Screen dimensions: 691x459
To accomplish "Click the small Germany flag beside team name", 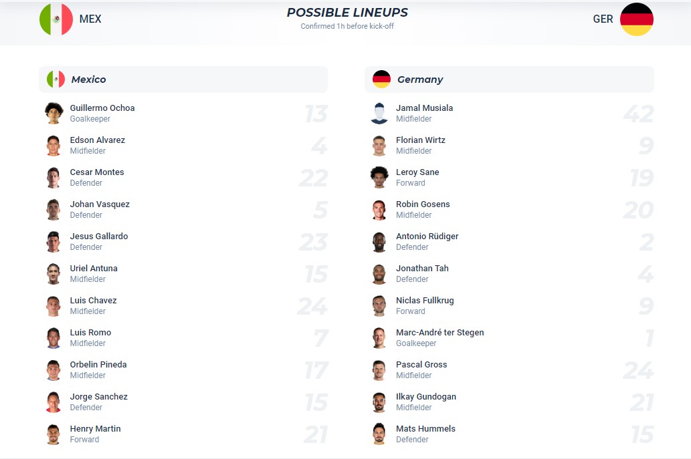I will 381,80.
